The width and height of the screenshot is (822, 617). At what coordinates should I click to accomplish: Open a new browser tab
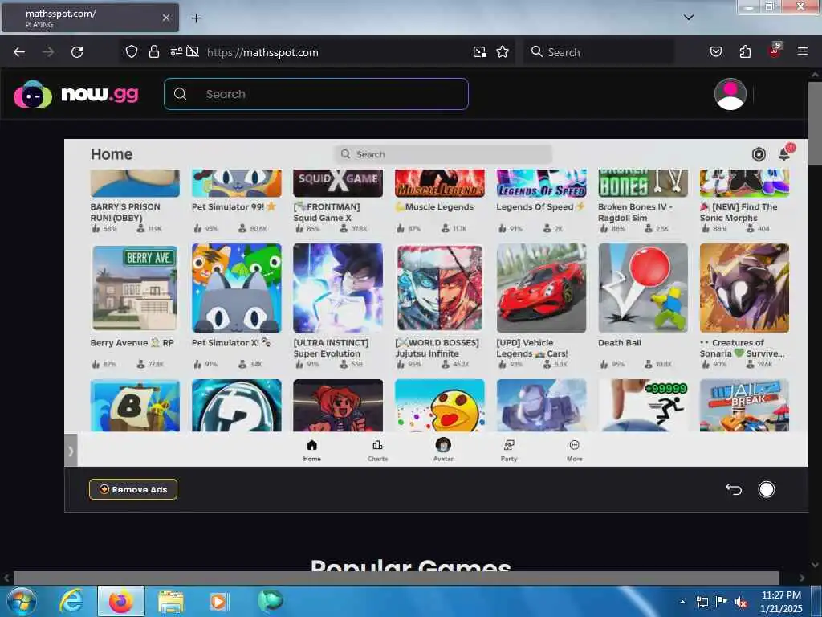click(196, 18)
